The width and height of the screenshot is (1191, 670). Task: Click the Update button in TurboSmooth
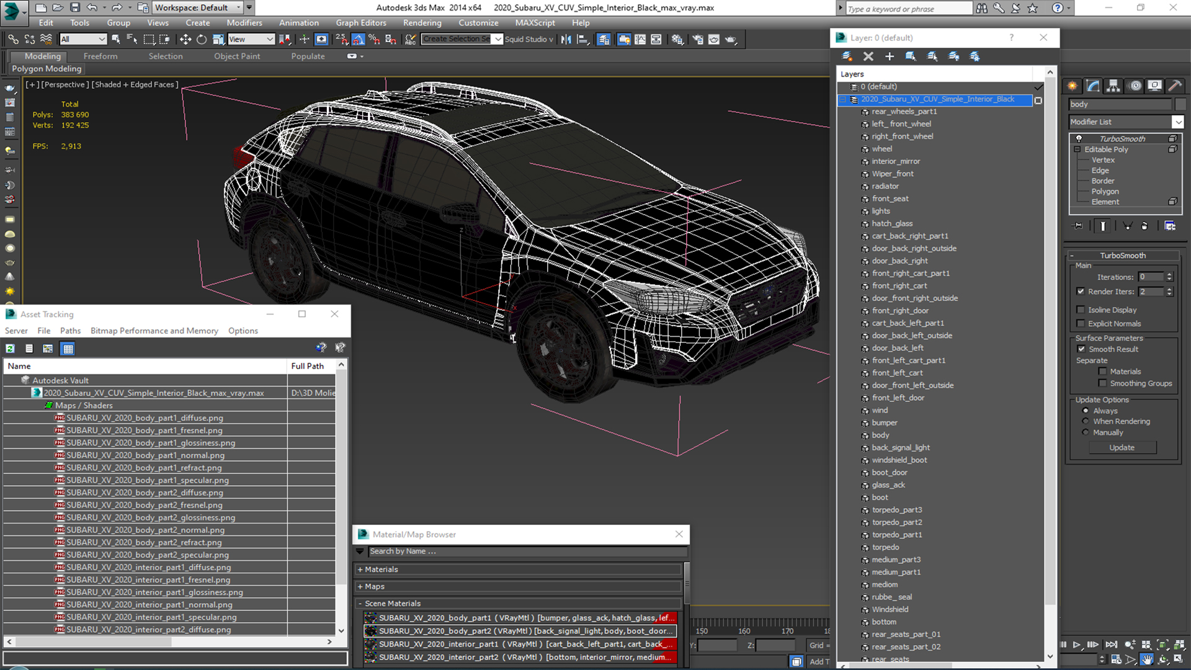(1122, 447)
